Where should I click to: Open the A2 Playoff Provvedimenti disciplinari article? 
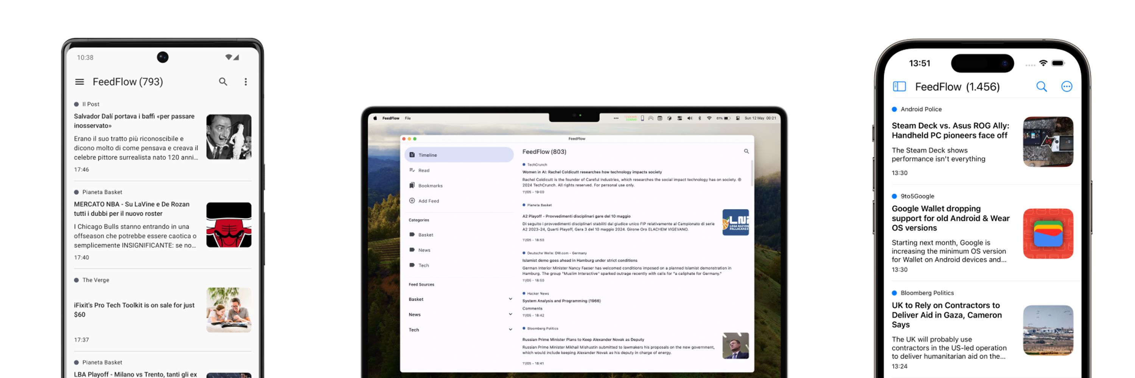point(634,223)
